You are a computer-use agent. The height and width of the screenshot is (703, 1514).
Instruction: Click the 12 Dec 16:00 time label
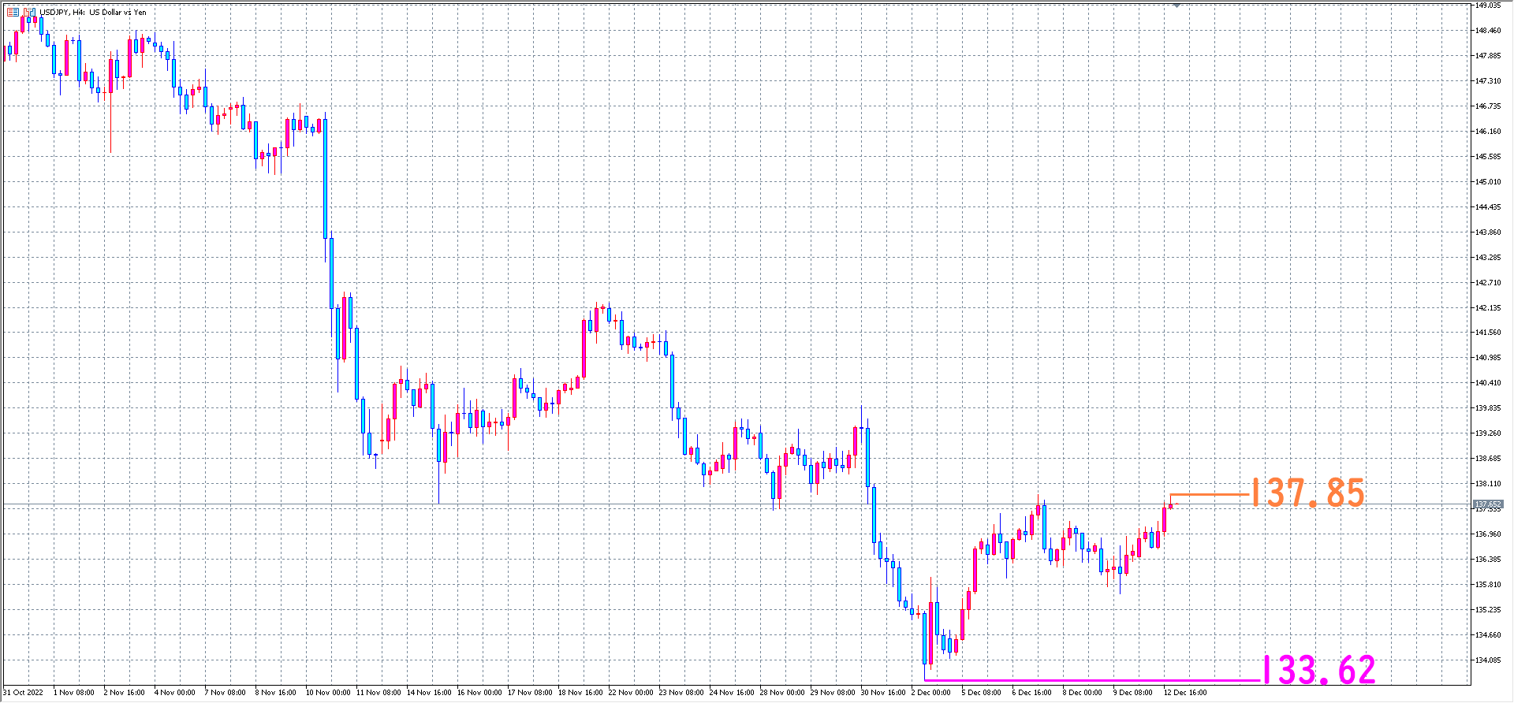pyautogui.click(x=1185, y=693)
